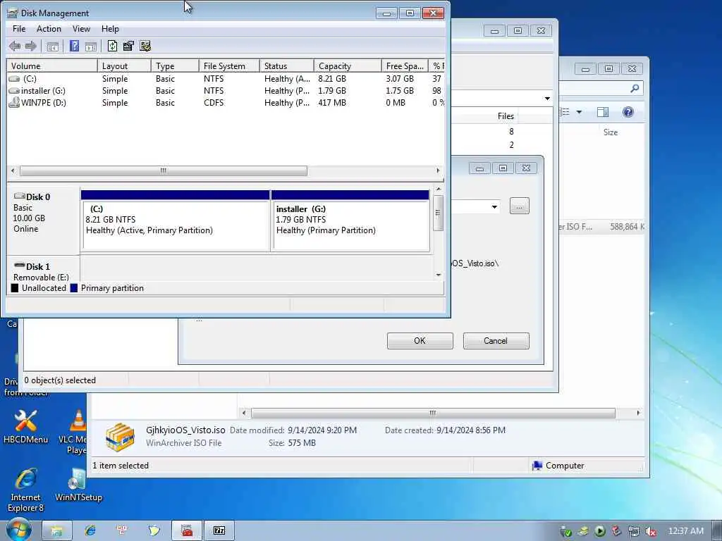The image size is (722, 541).
Task: Open the Help menu
Action: pos(110,28)
